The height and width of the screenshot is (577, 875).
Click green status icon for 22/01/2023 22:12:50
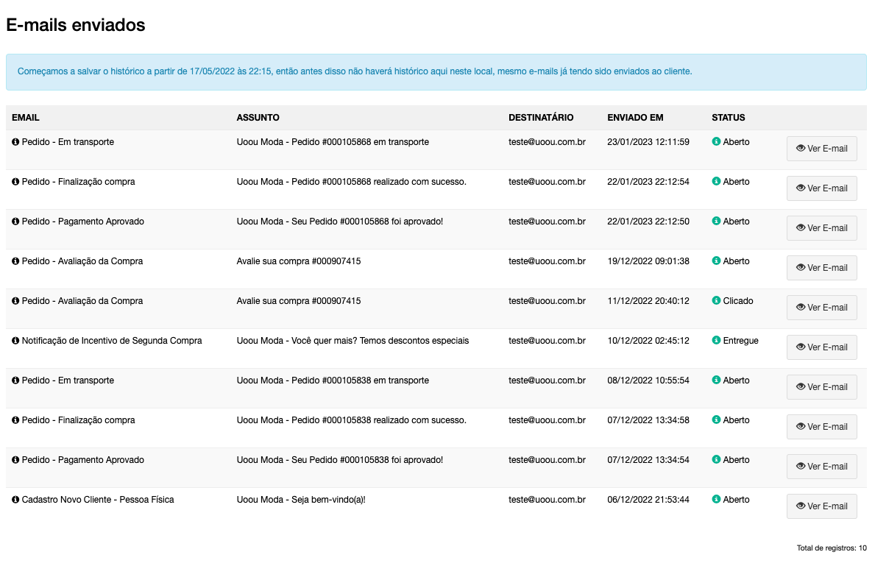click(x=716, y=221)
